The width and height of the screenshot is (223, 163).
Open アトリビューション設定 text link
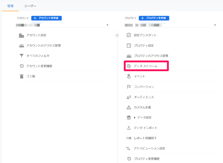(149, 148)
